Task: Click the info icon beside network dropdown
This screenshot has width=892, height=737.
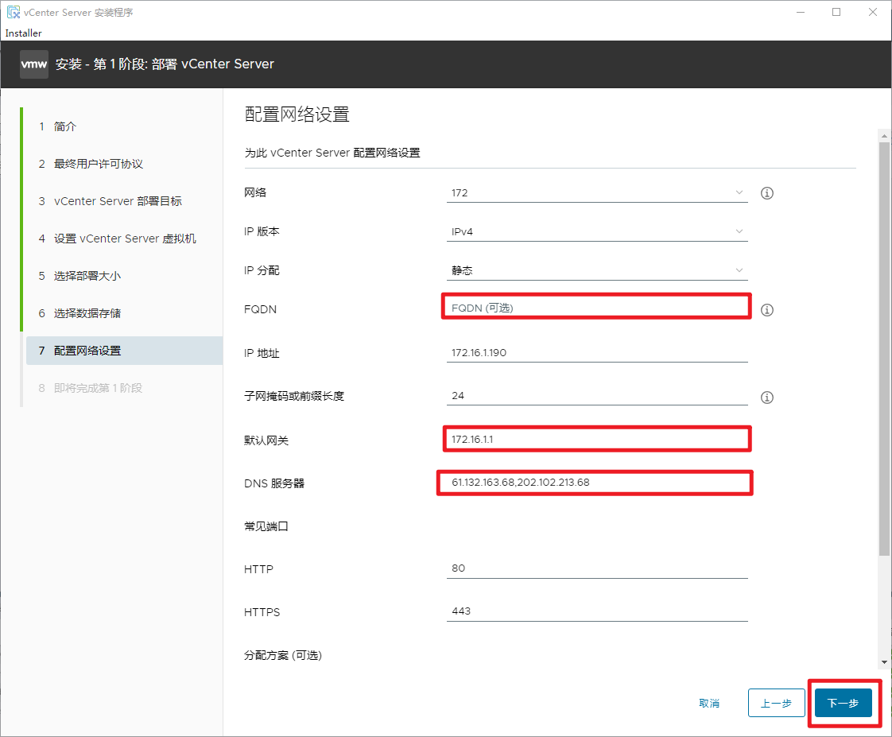Action: pos(767,193)
